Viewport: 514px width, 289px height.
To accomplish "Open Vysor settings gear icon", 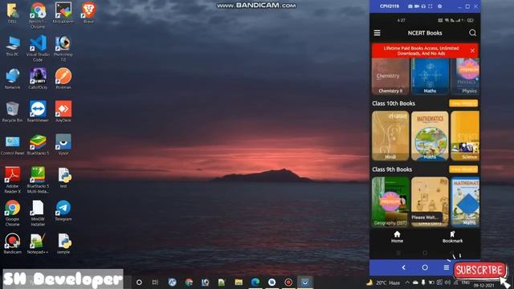I will click(439, 6).
